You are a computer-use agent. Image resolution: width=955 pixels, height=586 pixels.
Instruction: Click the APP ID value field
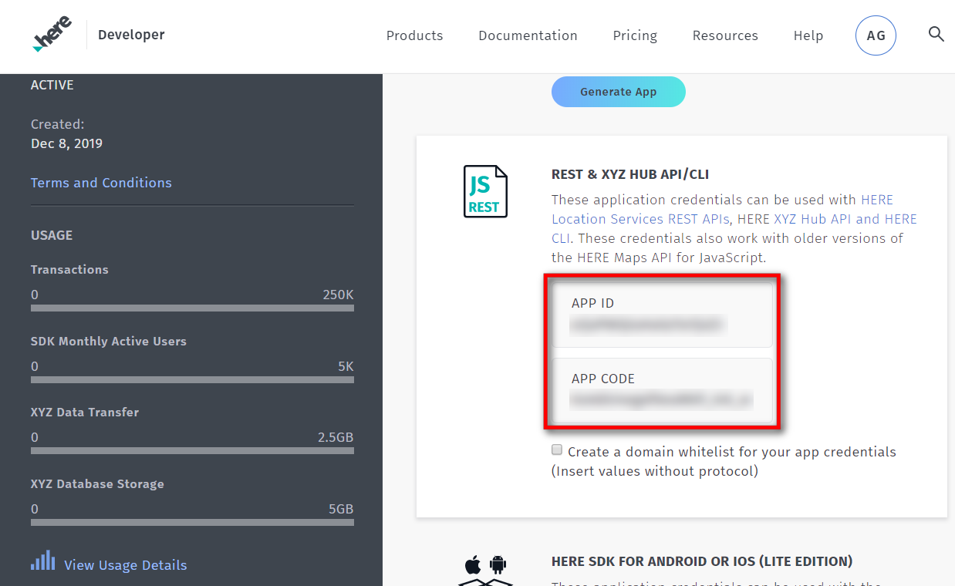[662, 315]
